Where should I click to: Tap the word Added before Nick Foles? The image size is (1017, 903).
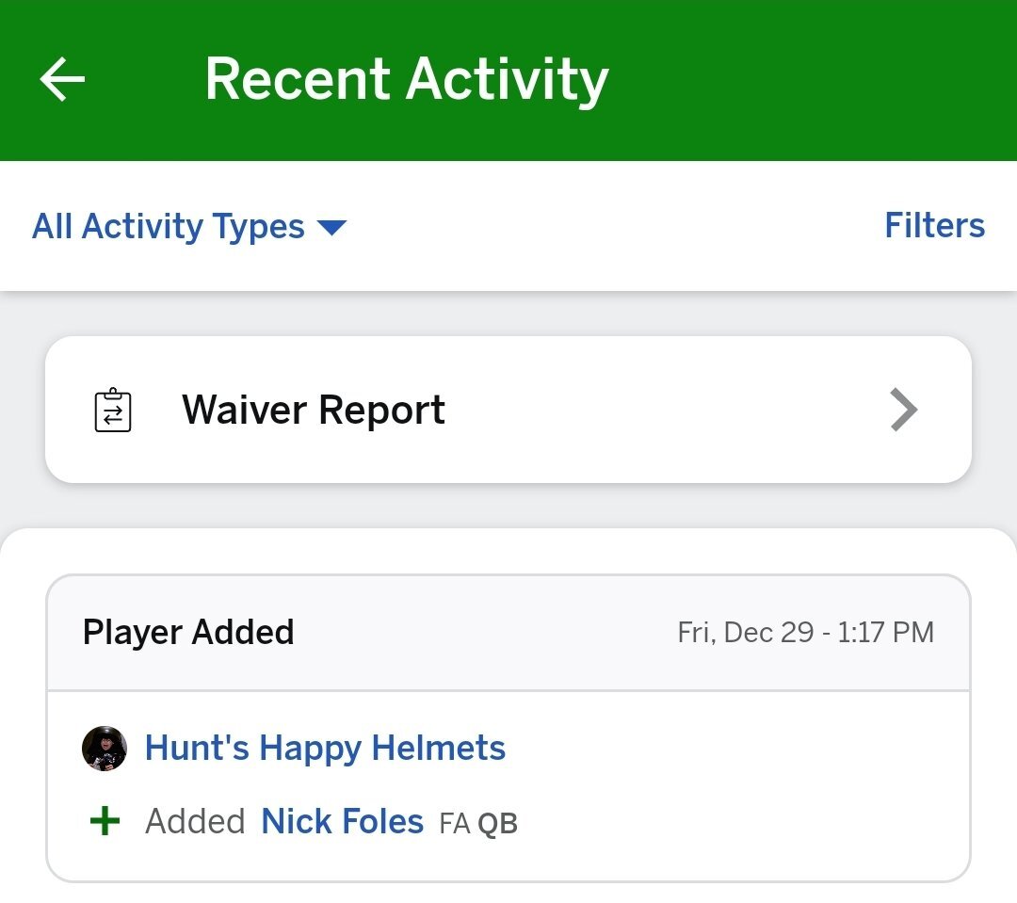(195, 821)
